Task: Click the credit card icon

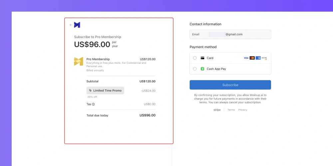Action: (202, 58)
